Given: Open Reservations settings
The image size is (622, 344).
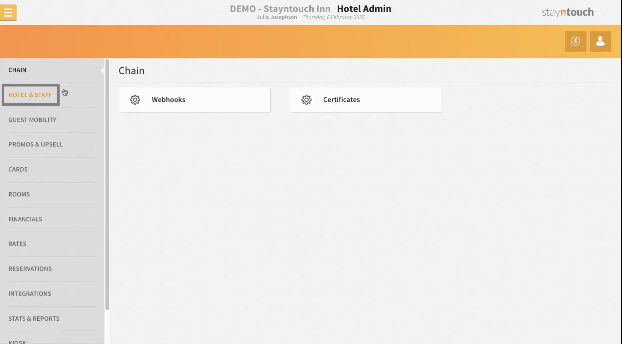Looking at the screenshot, I should pos(30,269).
